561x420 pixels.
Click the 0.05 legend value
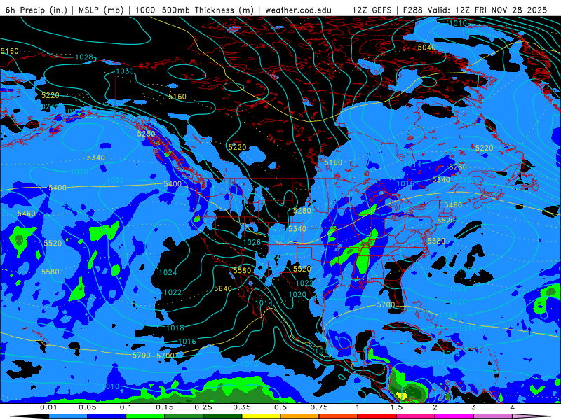pyautogui.click(x=87, y=407)
